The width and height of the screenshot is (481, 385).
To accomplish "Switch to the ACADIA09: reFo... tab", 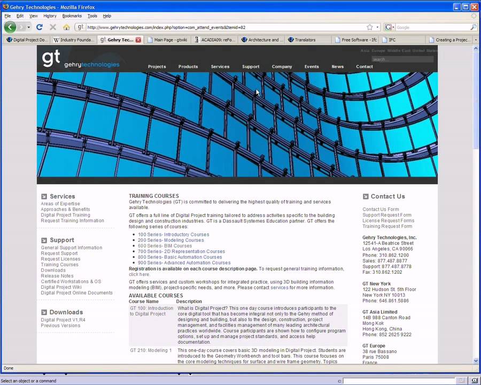I will 215,40.
